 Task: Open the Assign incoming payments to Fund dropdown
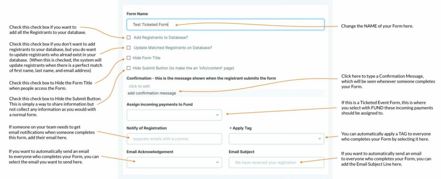click(x=174, y=115)
